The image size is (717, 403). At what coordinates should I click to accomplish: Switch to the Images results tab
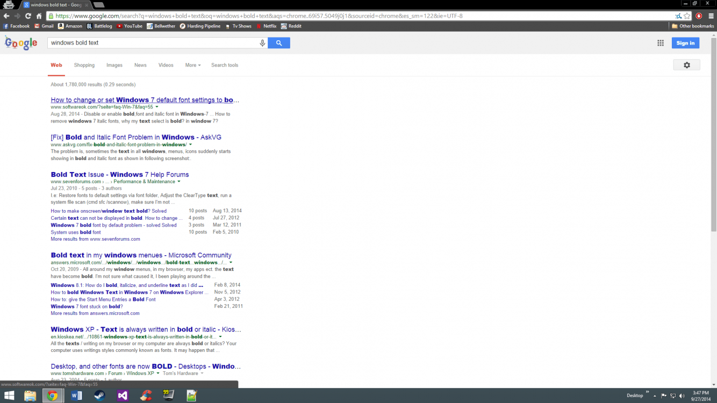coord(114,65)
